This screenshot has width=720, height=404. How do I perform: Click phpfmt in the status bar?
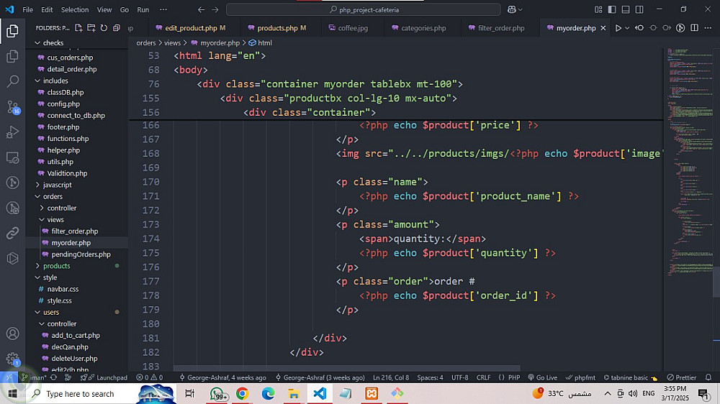(580, 377)
